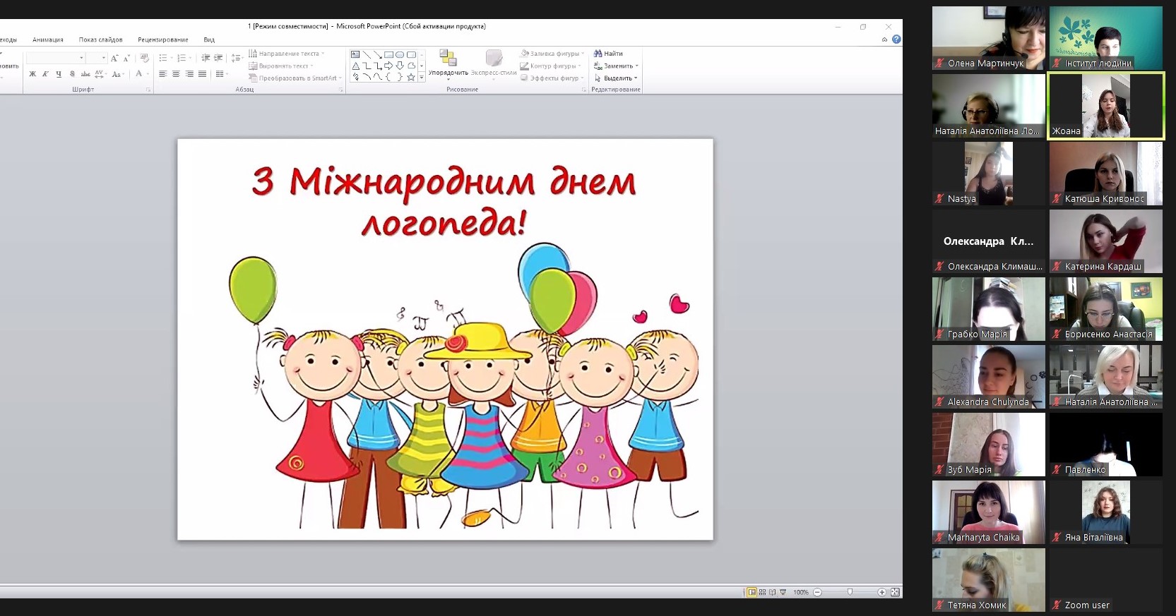The width and height of the screenshot is (1176, 616).
Task: Open the Рецензирование tab
Action: 163,40
